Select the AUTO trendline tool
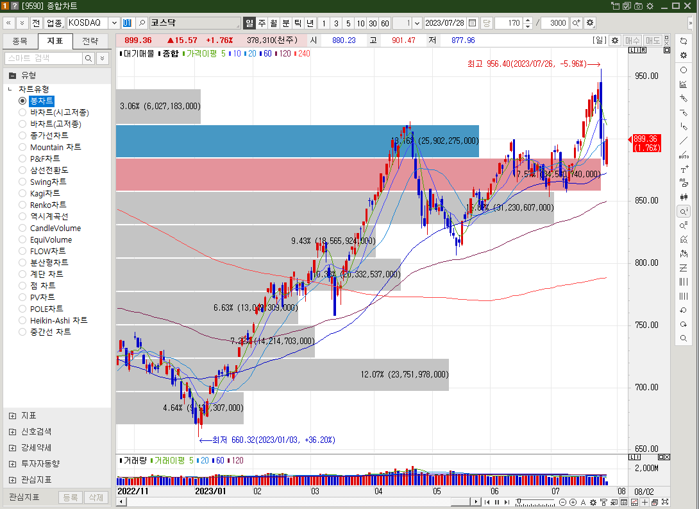Viewport: 699px width, 509px height. click(x=684, y=155)
